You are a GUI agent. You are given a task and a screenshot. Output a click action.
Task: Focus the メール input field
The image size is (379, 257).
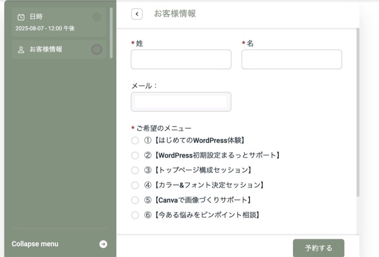[x=181, y=102]
